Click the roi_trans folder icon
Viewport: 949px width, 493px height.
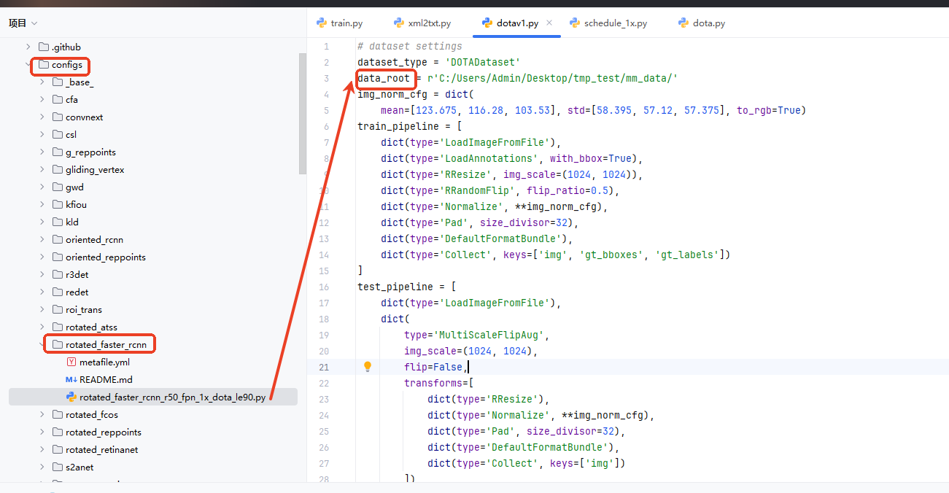click(58, 309)
